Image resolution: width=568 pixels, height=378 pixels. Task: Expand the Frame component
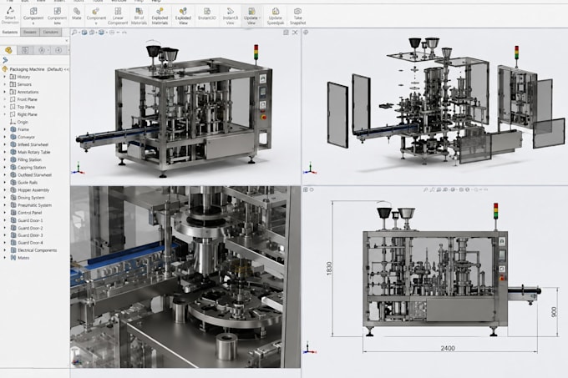[x=5, y=129]
